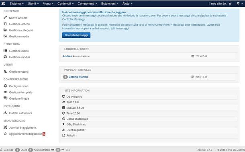Open Gestione categorie in sidebar
The height and width of the screenshot is (152, 245).
coord(21,30)
